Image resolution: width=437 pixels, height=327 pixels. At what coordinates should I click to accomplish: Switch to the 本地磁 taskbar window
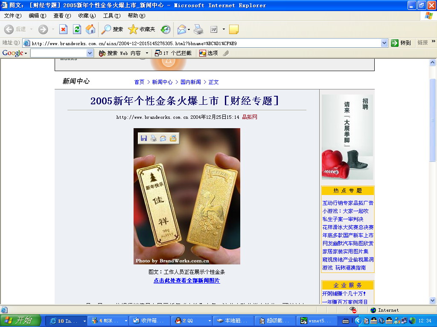(x=233, y=321)
